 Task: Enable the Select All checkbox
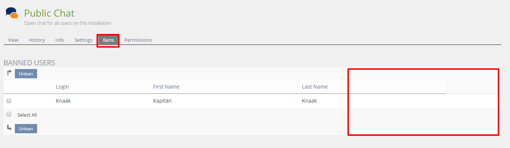click(x=9, y=114)
